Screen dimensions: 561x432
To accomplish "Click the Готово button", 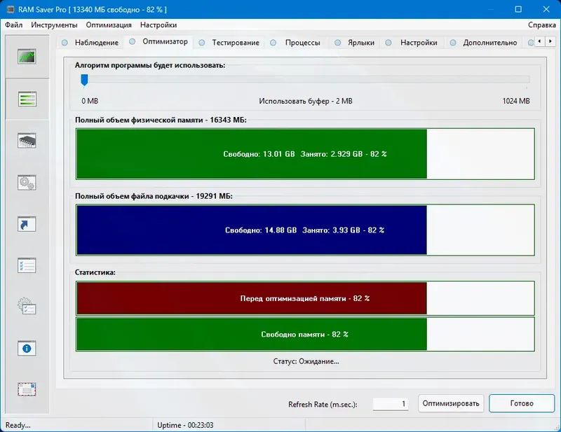I will [520, 403].
